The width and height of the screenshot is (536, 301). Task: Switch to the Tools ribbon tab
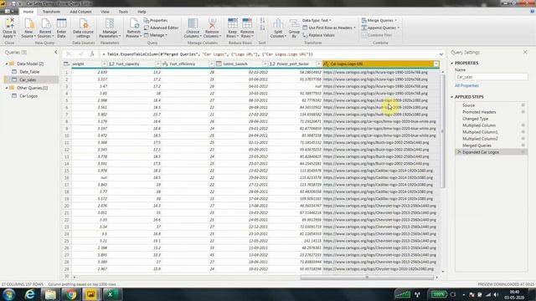pos(123,12)
